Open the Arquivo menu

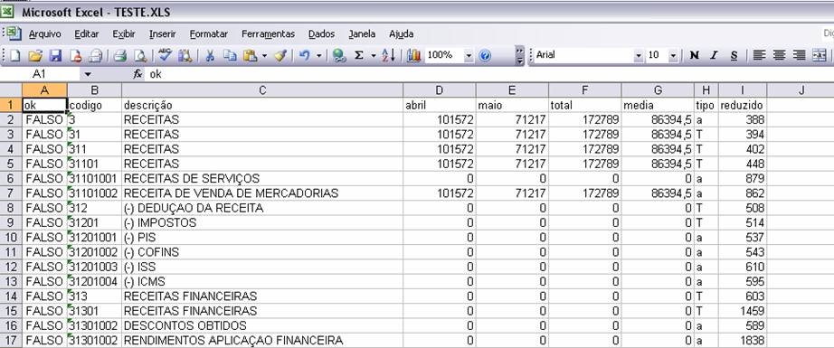click(x=44, y=34)
